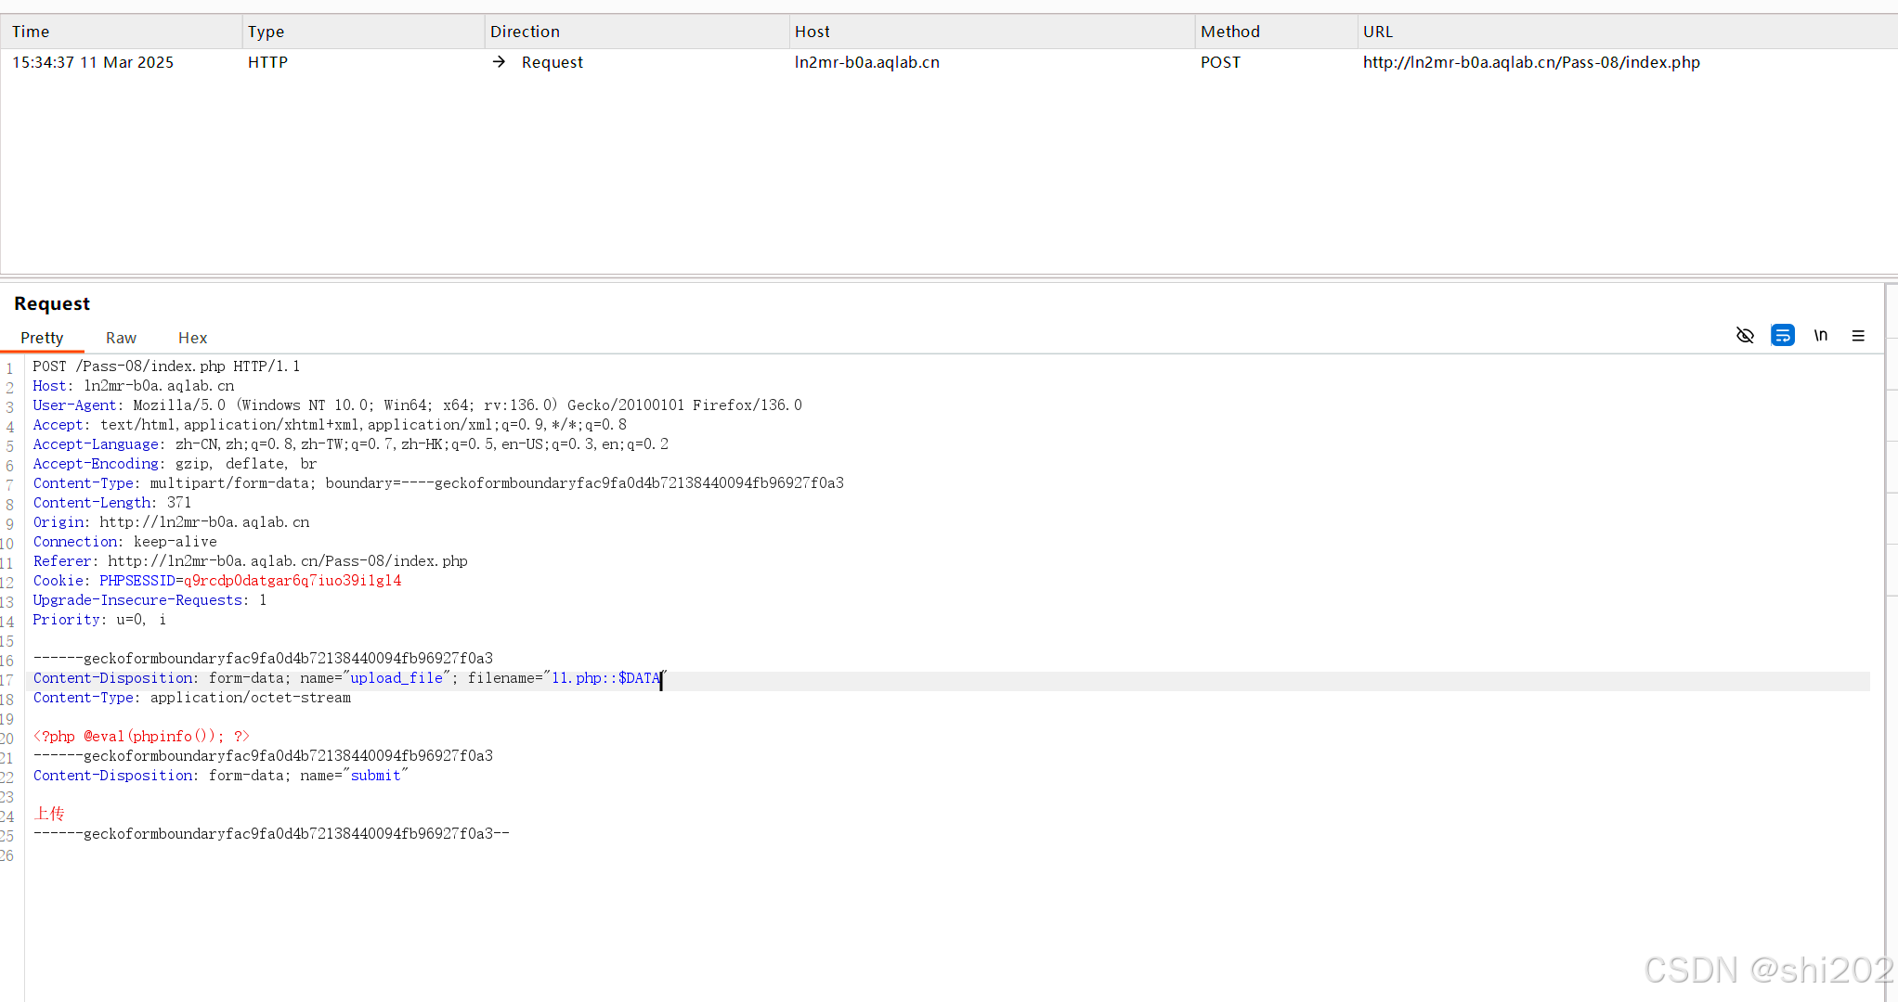Click the PHPSESSID cookie value text
The width and height of the screenshot is (1898, 1002).
(292, 581)
